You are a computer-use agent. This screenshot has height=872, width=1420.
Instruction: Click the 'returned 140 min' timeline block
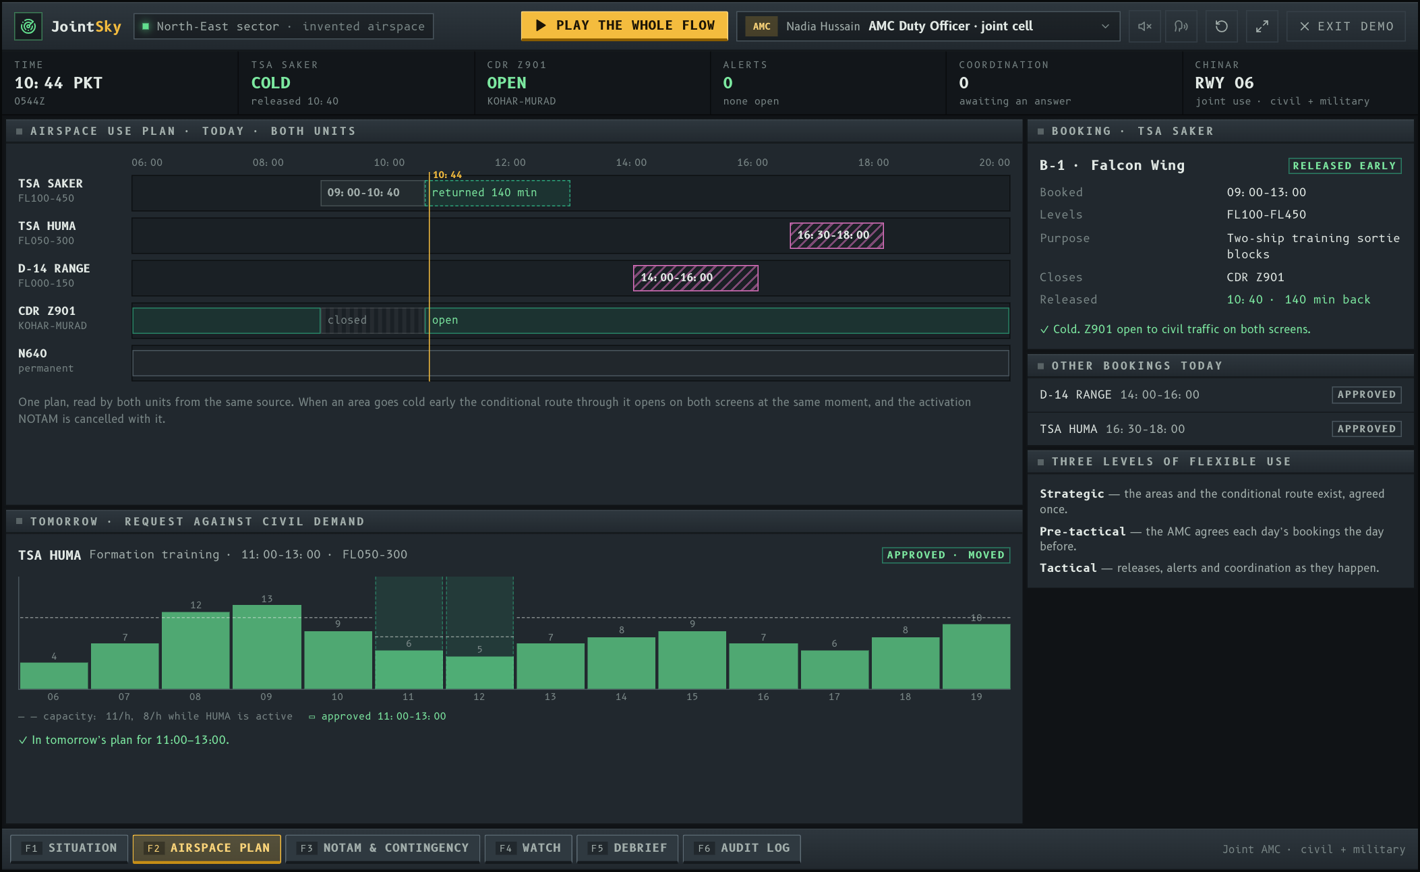[498, 193]
